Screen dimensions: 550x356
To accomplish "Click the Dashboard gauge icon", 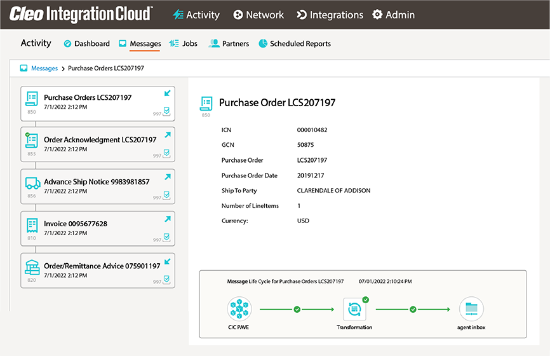I will (67, 43).
